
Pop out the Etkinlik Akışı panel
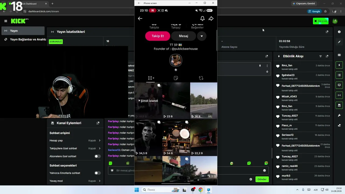click(327, 56)
